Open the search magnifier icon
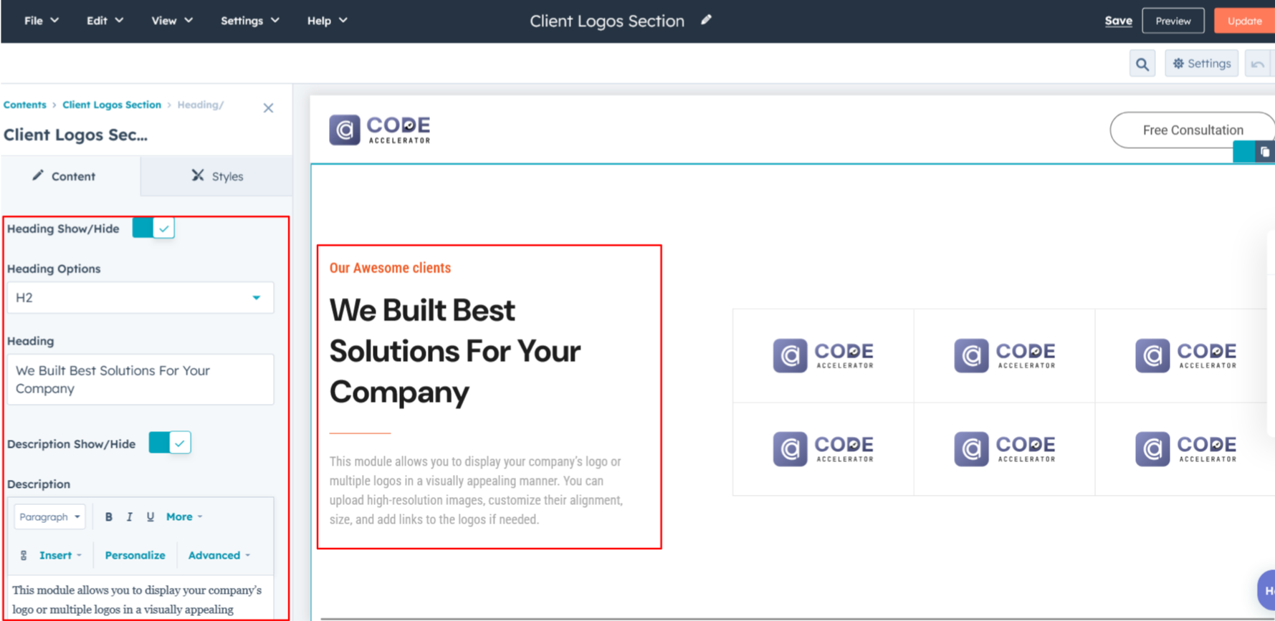Image resolution: width=1275 pixels, height=621 pixels. pos(1142,64)
